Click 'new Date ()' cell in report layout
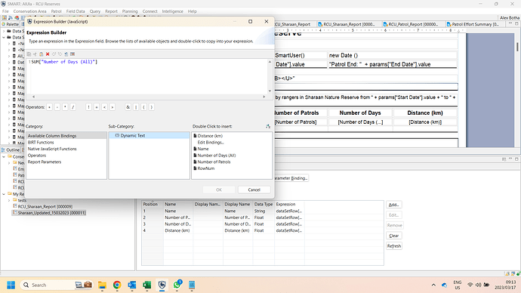This screenshot has height=293, width=521. pyautogui.click(x=393, y=55)
